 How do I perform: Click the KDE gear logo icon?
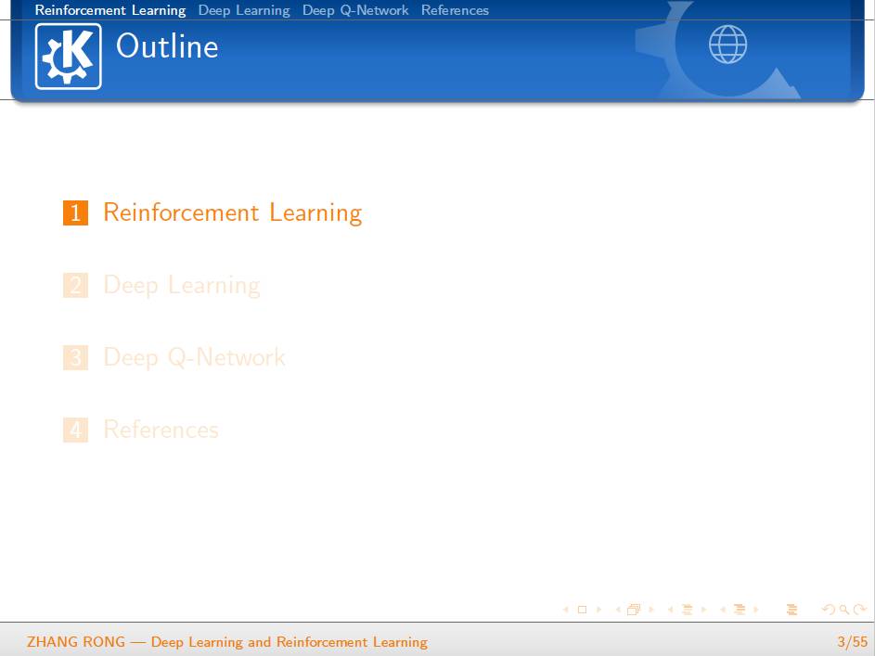tap(68, 57)
